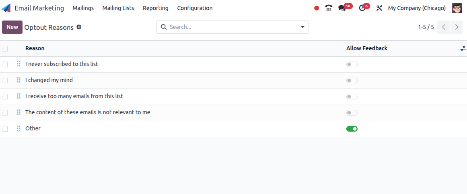Viewport: 467px width, 194px height.
Task: Open the Mailing Lists menu
Action: pos(118,8)
